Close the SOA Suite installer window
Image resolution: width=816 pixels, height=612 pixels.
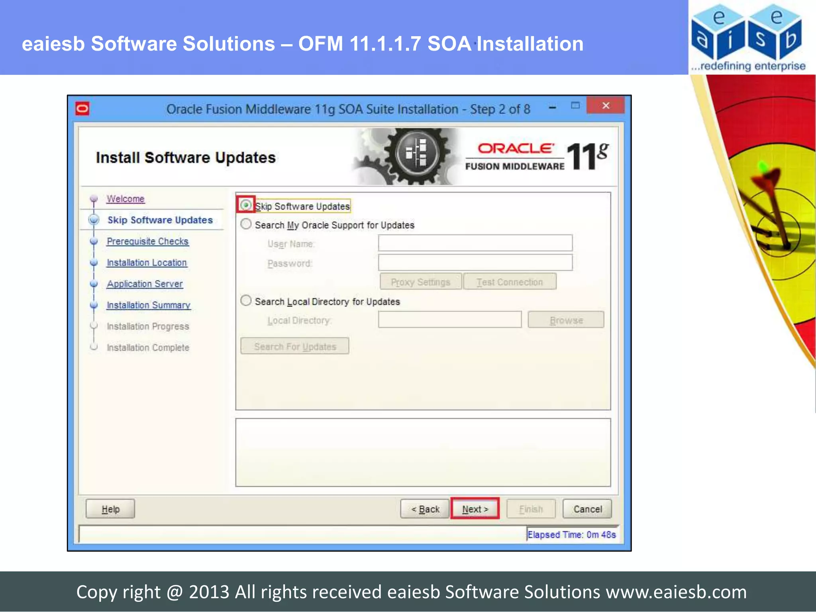click(x=606, y=106)
